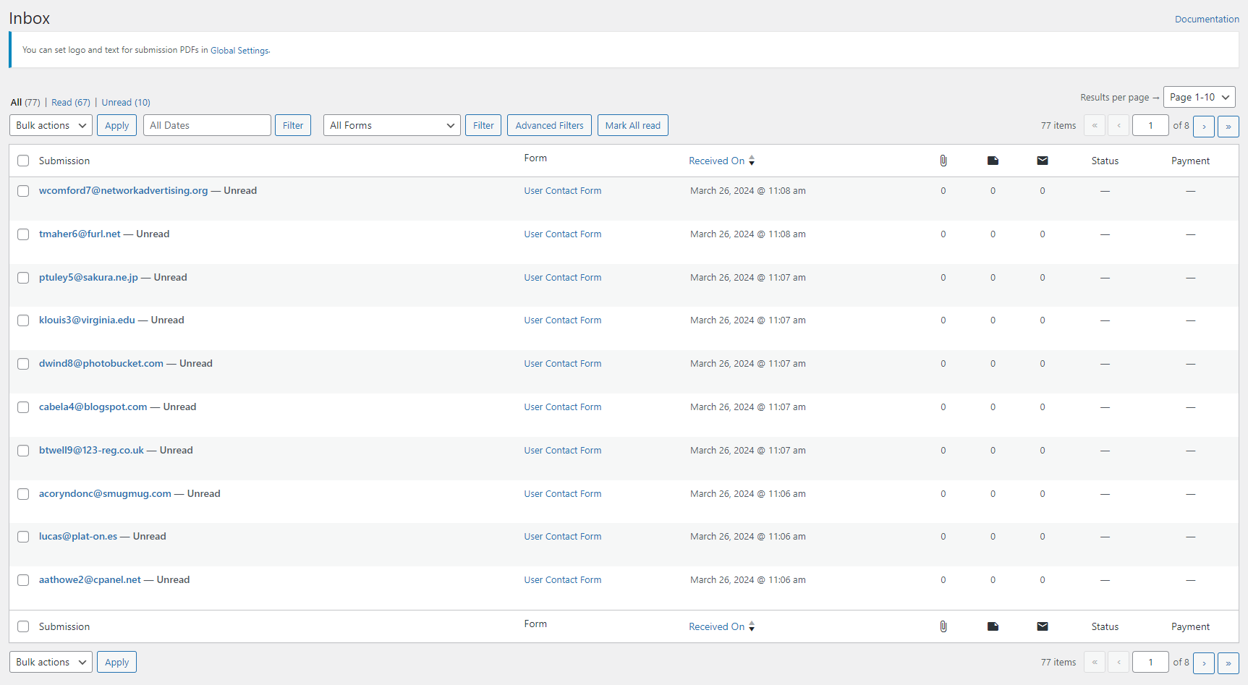Click the envelope email column icon
The width and height of the screenshot is (1248, 685).
tap(1042, 160)
